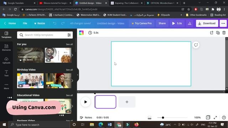Open Firefox from taskbar

point(136,125)
